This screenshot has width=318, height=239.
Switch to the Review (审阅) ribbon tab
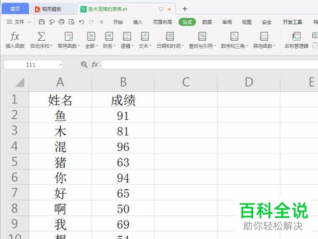(227, 22)
